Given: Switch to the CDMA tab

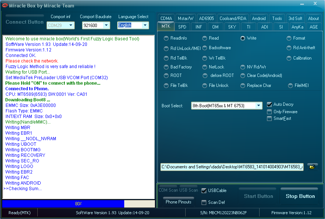Looking at the screenshot, I should [166, 18].
